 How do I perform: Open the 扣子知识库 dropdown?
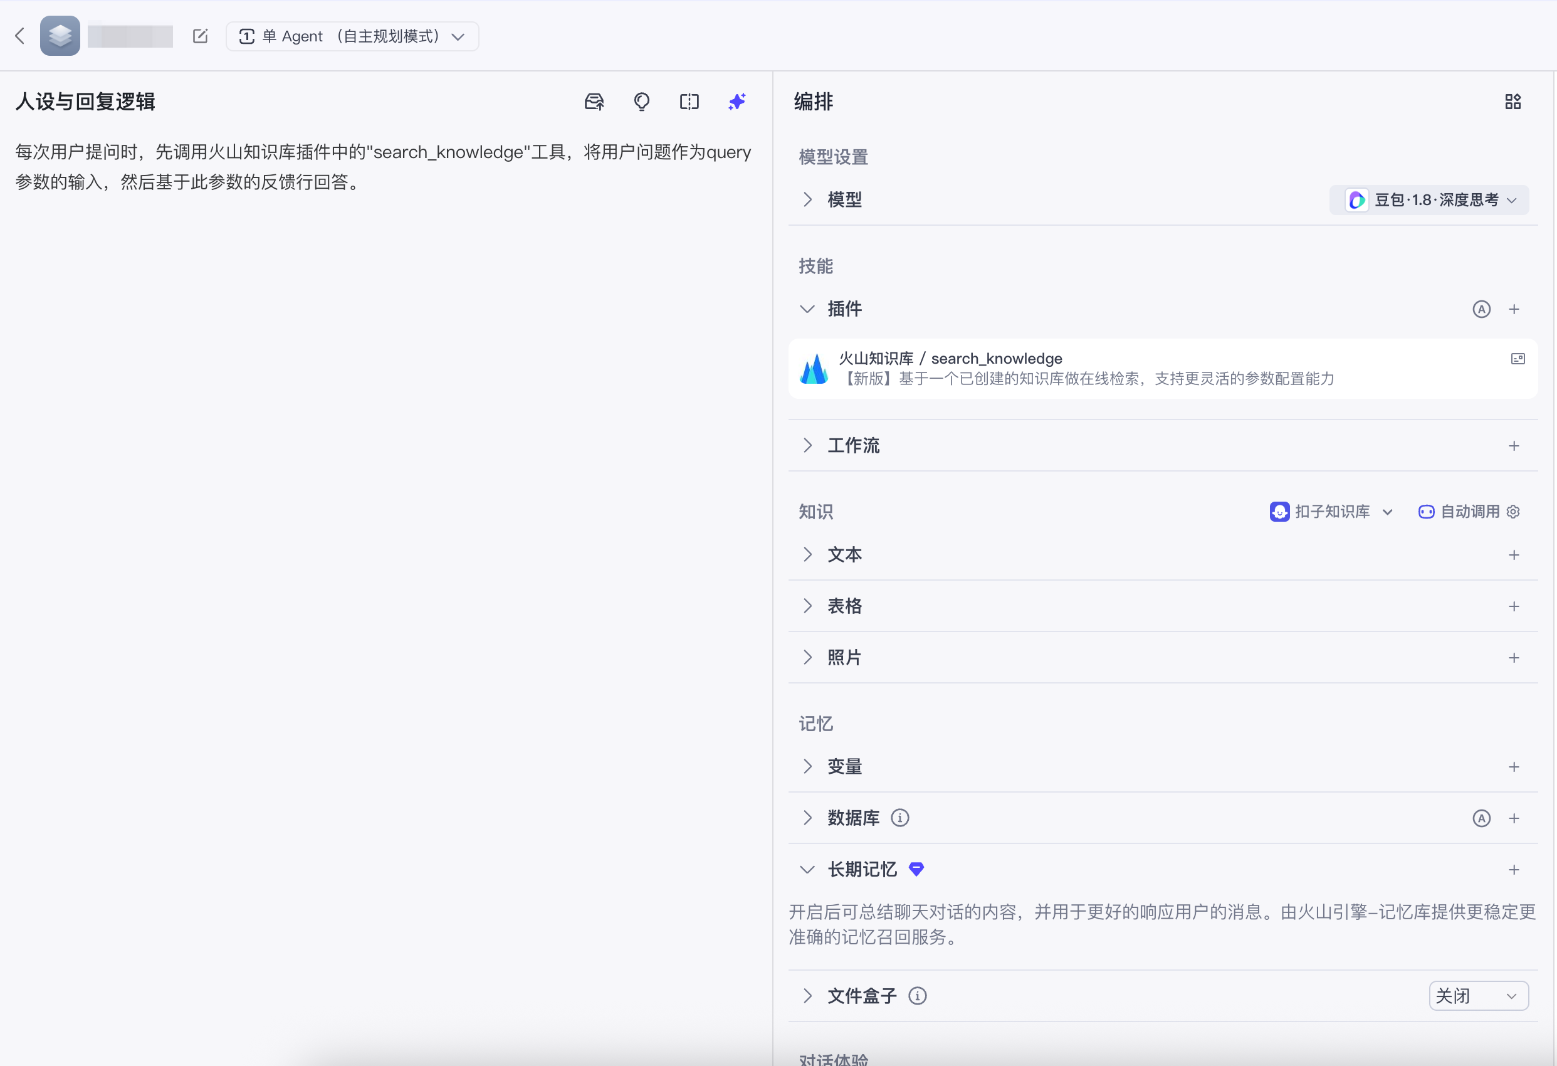pos(1331,512)
